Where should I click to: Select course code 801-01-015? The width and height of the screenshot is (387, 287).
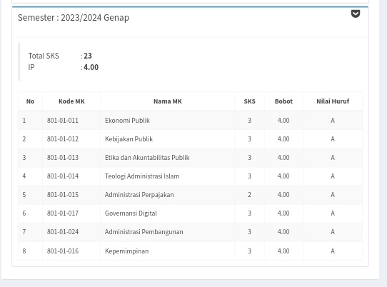pos(63,195)
